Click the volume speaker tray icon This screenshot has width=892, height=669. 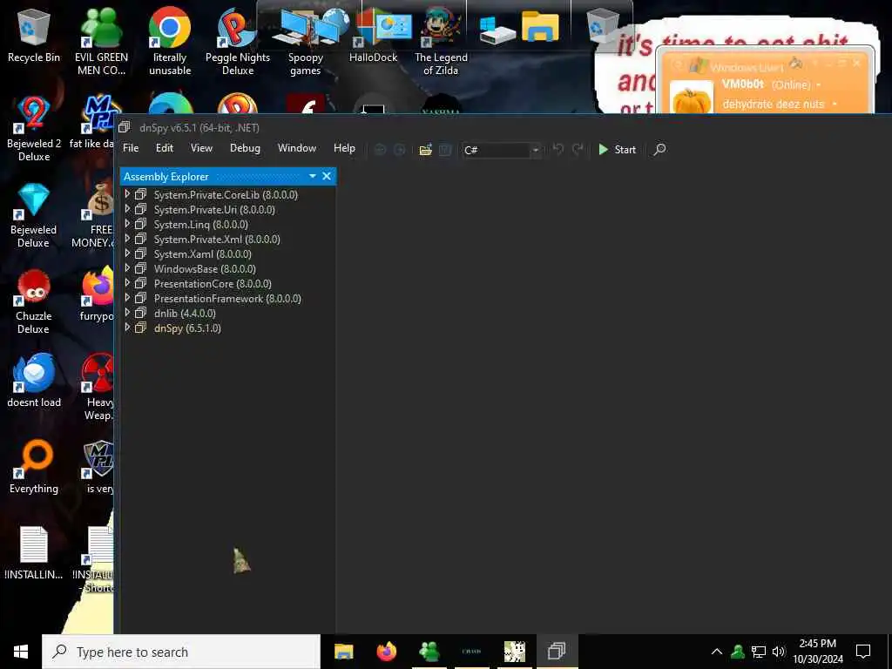click(778, 652)
